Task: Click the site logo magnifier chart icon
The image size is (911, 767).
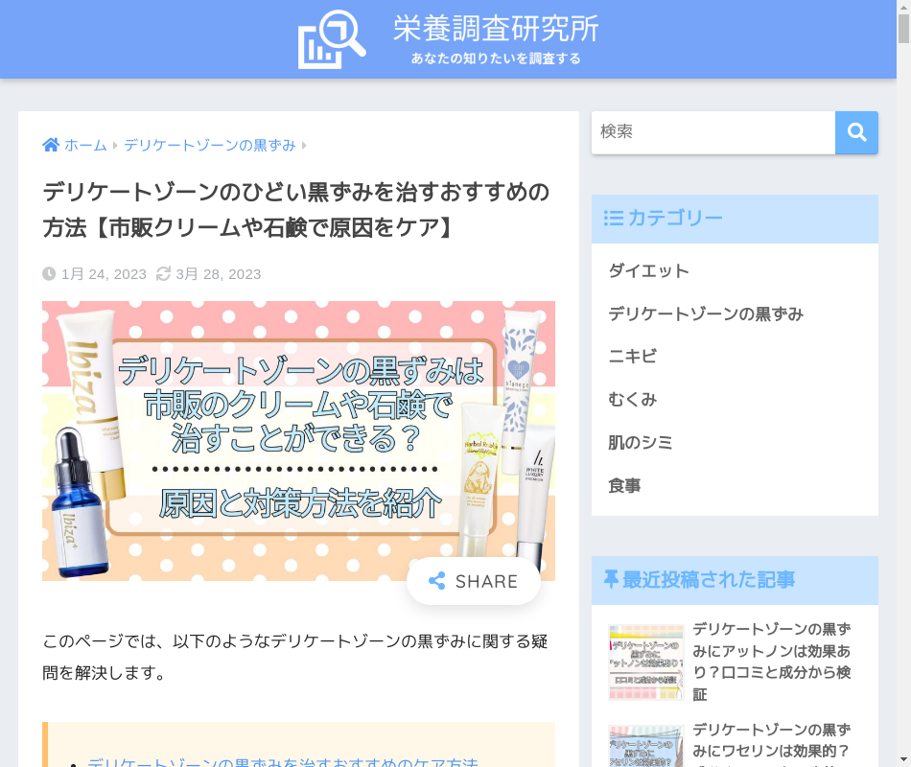Action: (332, 39)
